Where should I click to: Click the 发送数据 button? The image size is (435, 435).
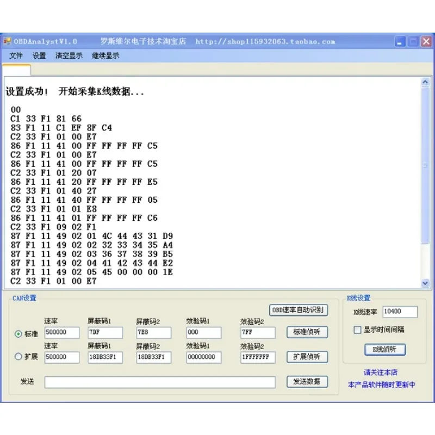click(x=307, y=382)
